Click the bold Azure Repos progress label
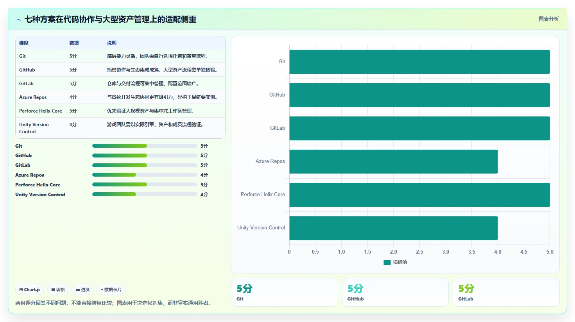Viewport: 575px width, 322px height. coord(30,175)
